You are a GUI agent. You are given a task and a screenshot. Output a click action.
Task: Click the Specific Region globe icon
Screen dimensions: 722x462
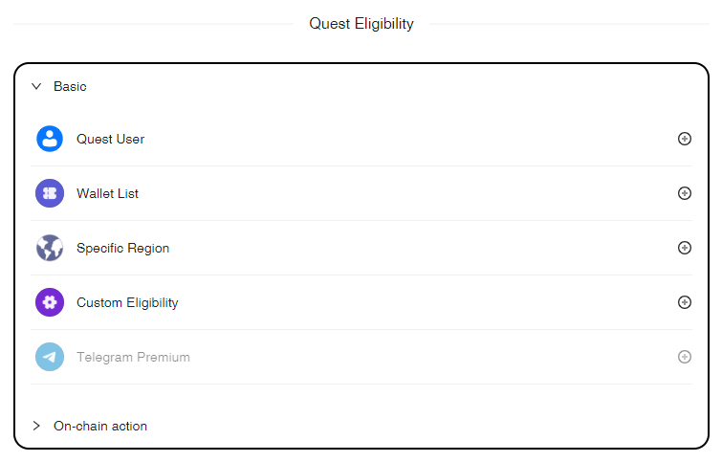[x=50, y=248]
